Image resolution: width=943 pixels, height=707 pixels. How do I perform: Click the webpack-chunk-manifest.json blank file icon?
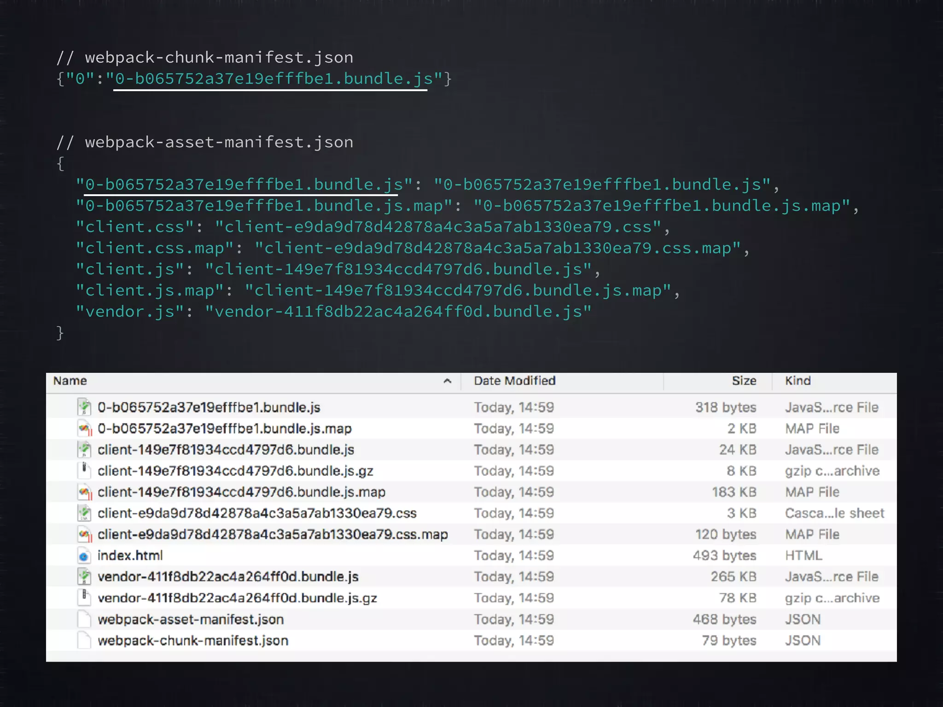coord(84,640)
